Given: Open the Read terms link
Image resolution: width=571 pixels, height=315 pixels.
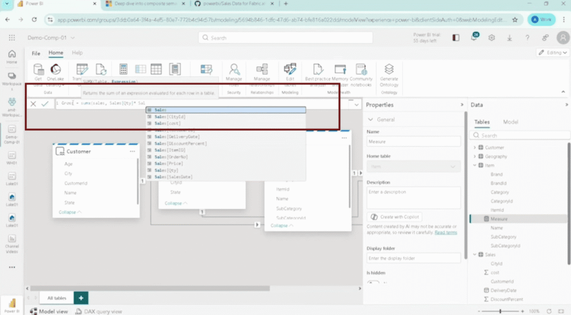Looking at the screenshot, I should (446, 233).
